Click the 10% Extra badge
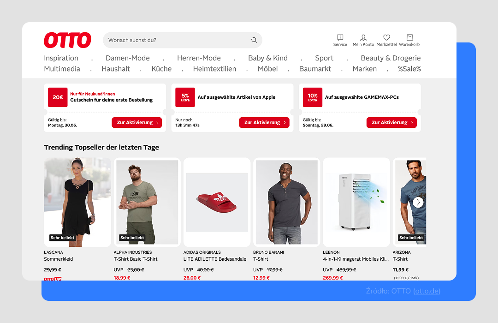 313,97
